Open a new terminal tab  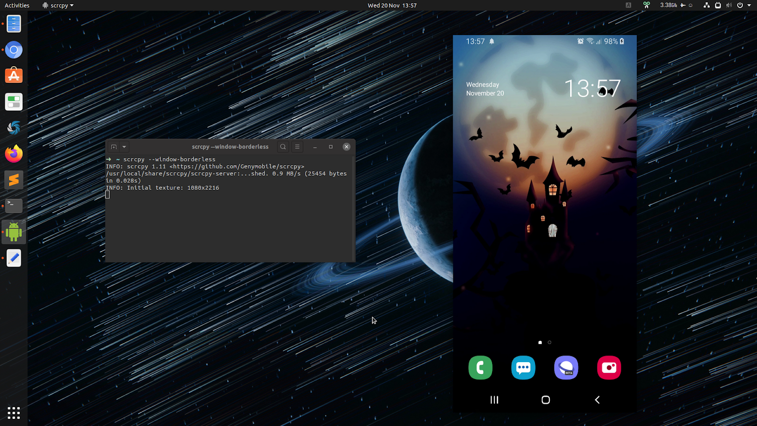click(114, 147)
